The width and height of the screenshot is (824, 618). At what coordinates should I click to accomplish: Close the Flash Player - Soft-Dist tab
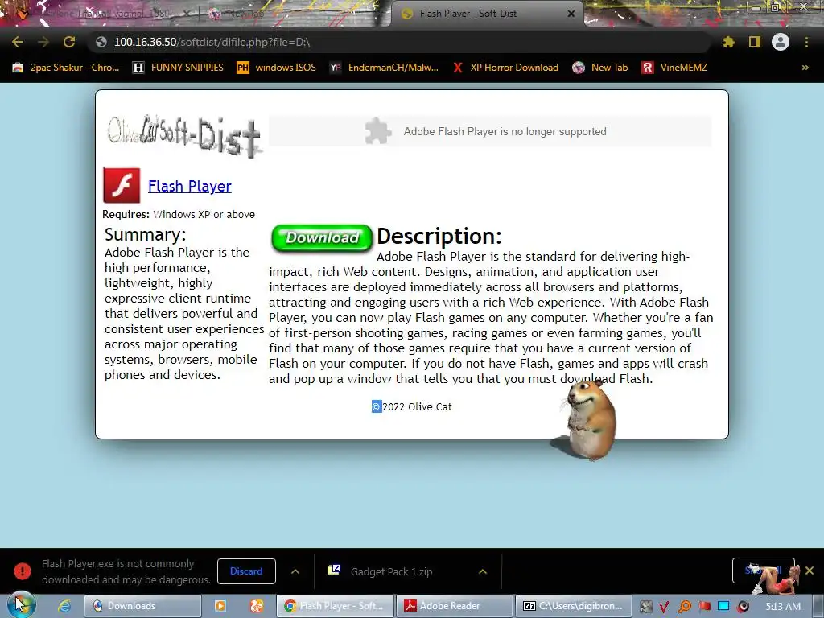(x=571, y=14)
